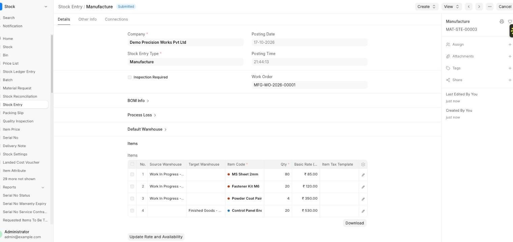This screenshot has width=513, height=242.
Task: Share document using the Share plus icon
Action: pyautogui.click(x=510, y=80)
